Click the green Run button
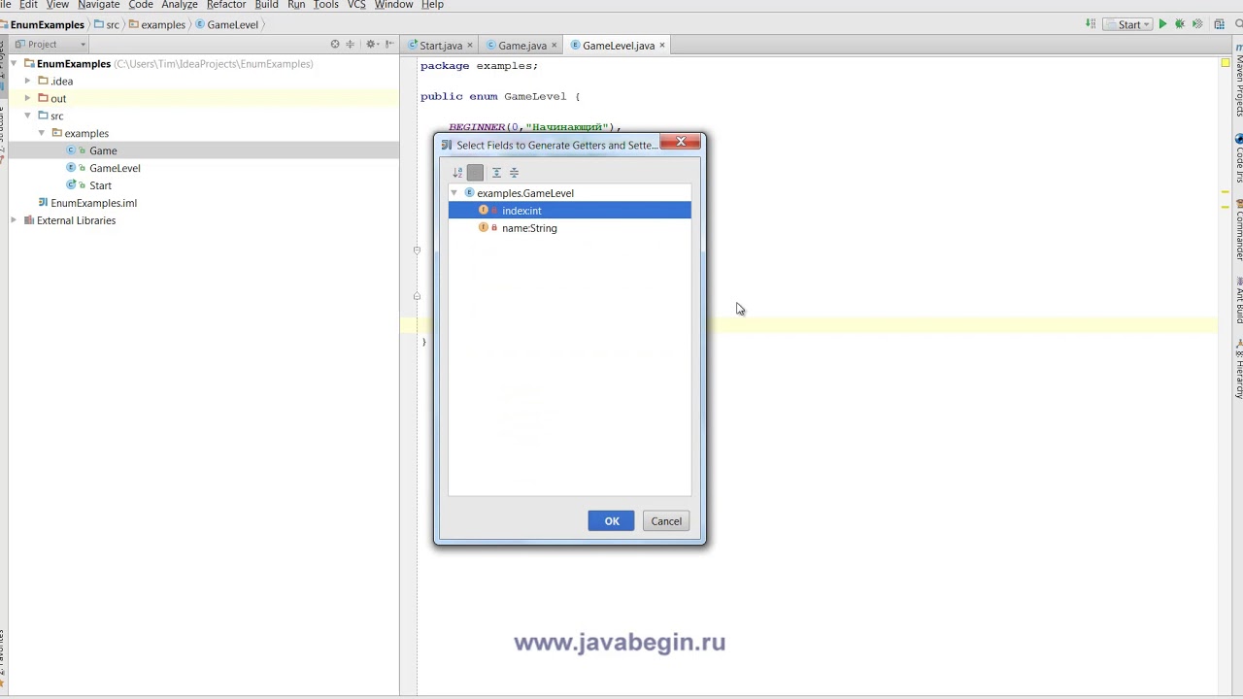1243x699 pixels. [1162, 24]
